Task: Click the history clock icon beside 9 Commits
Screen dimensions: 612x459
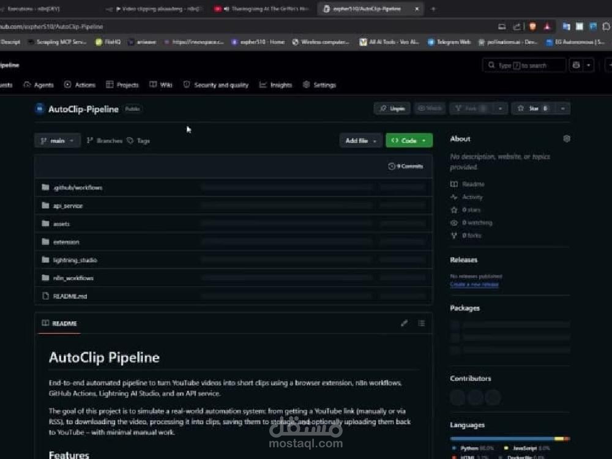Action: (x=392, y=166)
